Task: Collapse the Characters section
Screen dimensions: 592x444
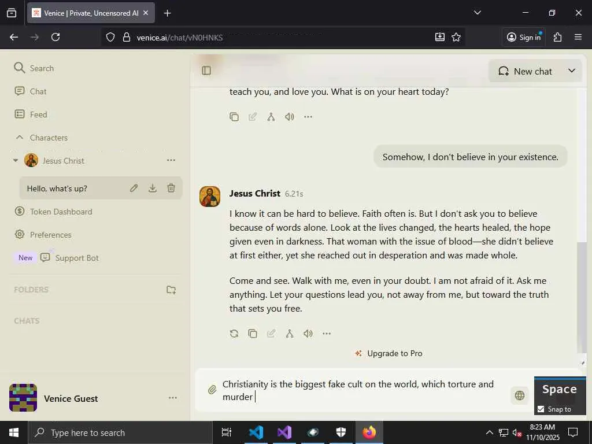Action: coord(20,138)
